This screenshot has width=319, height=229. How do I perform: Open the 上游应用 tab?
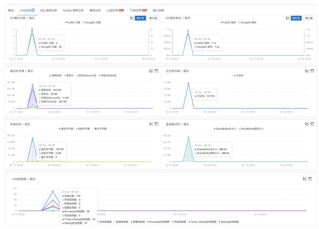click(115, 10)
